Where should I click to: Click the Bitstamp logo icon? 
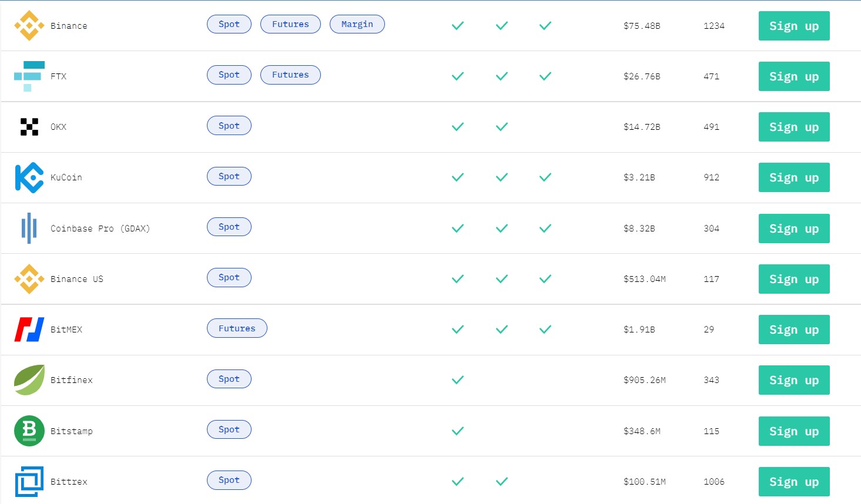pos(29,431)
